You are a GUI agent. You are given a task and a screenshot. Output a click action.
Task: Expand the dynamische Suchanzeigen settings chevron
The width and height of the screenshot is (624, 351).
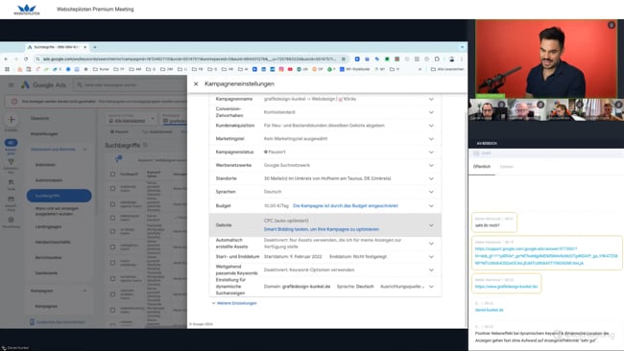pos(431,287)
